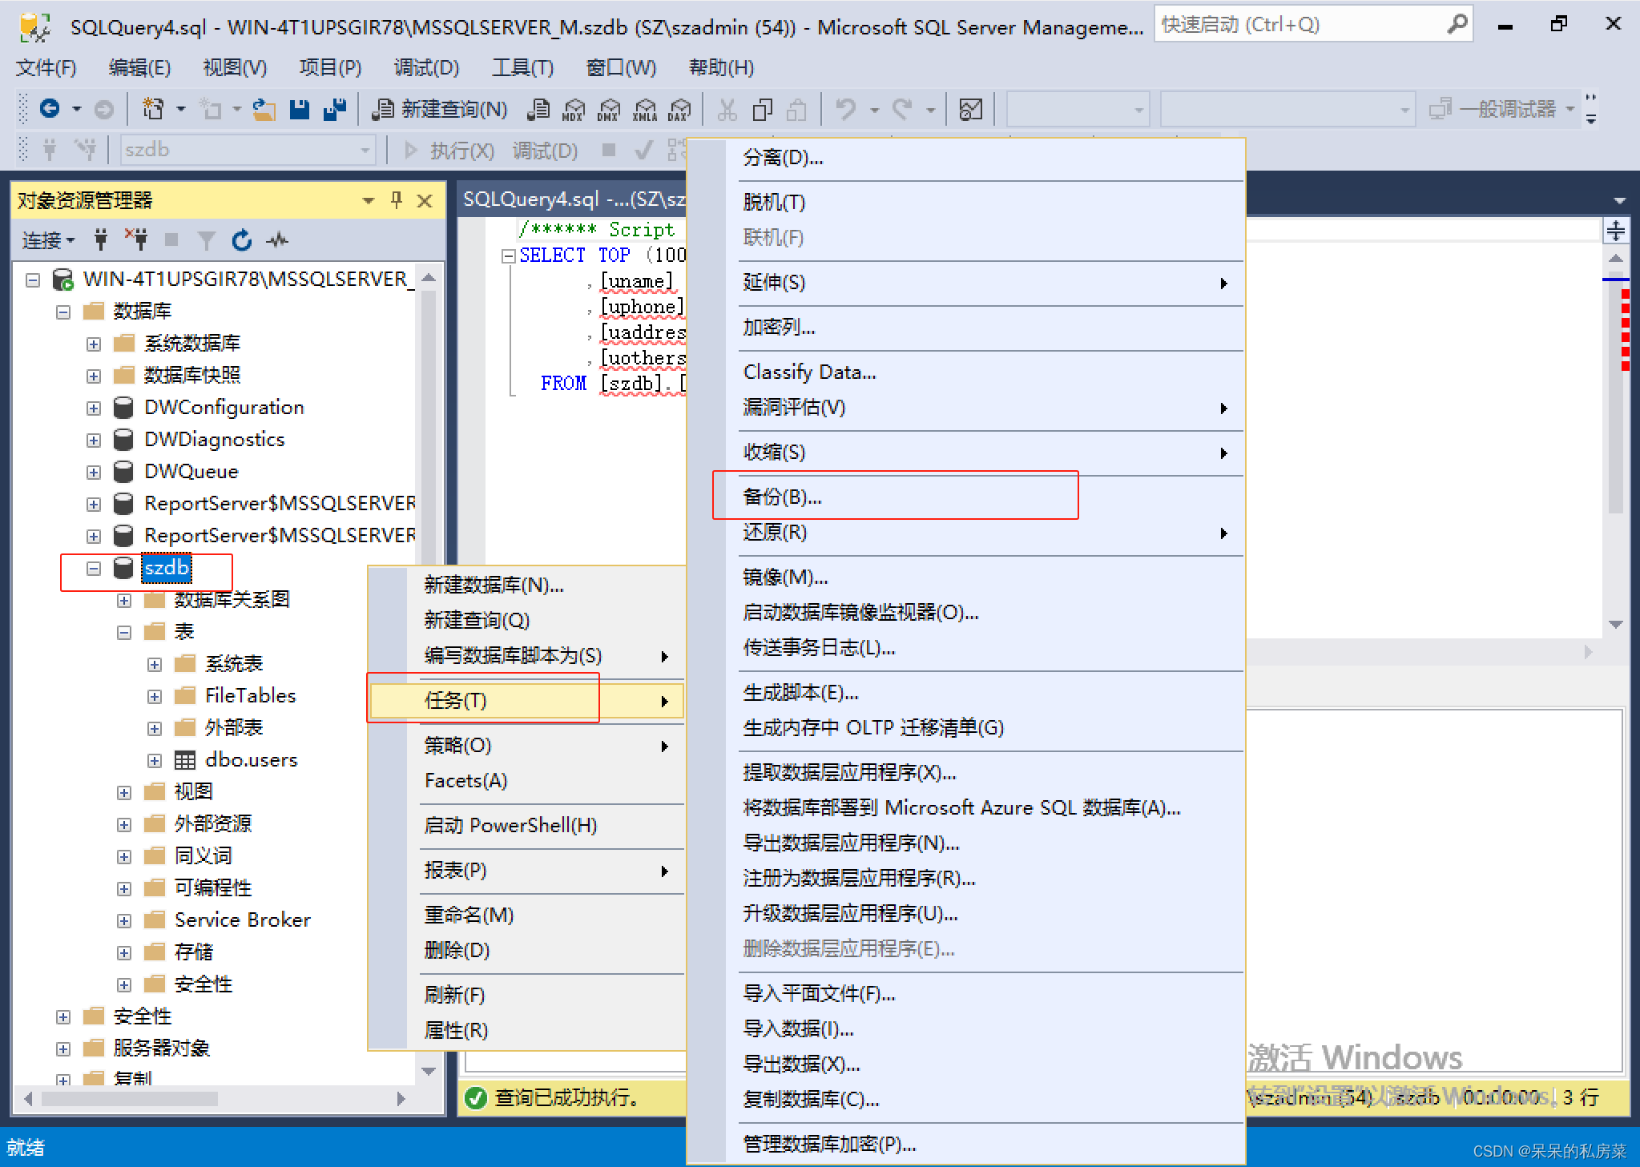Switch to the SQLQuery4.sql editor tab
The height and width of the screenshot is (1167, 1640).
pyautogui.click(x=574, y=199)
